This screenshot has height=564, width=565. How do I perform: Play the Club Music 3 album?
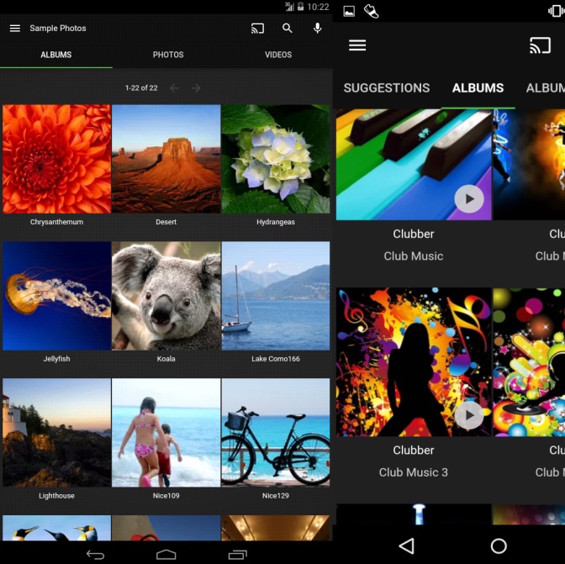(x=469, y=415)
